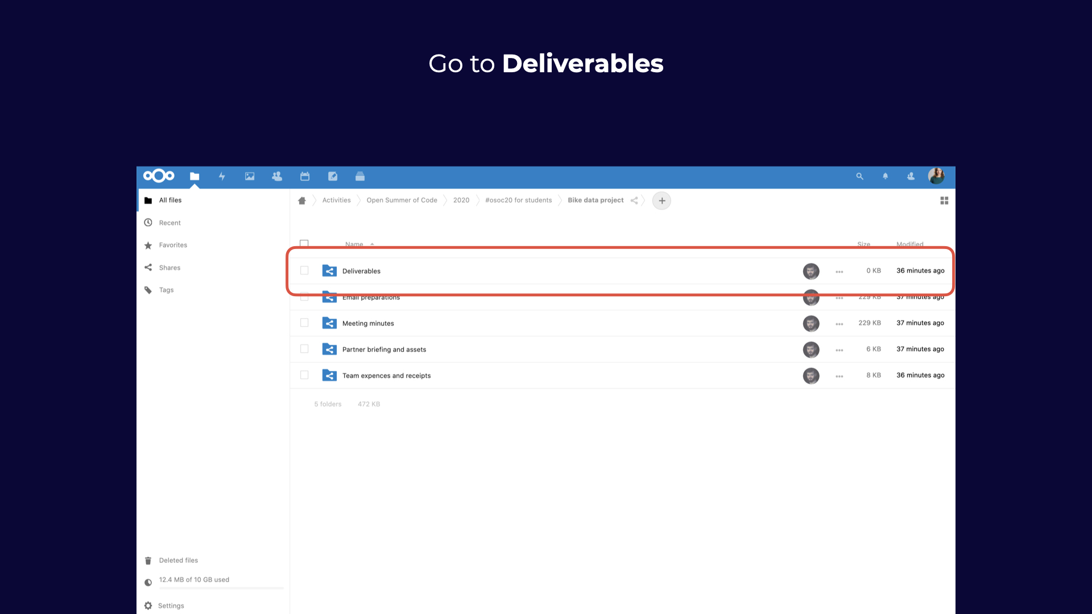Click the share icon on Bike data project
Image resolution: width=1092 pixels, height=614 pixels.
click(x=635, y=200)
